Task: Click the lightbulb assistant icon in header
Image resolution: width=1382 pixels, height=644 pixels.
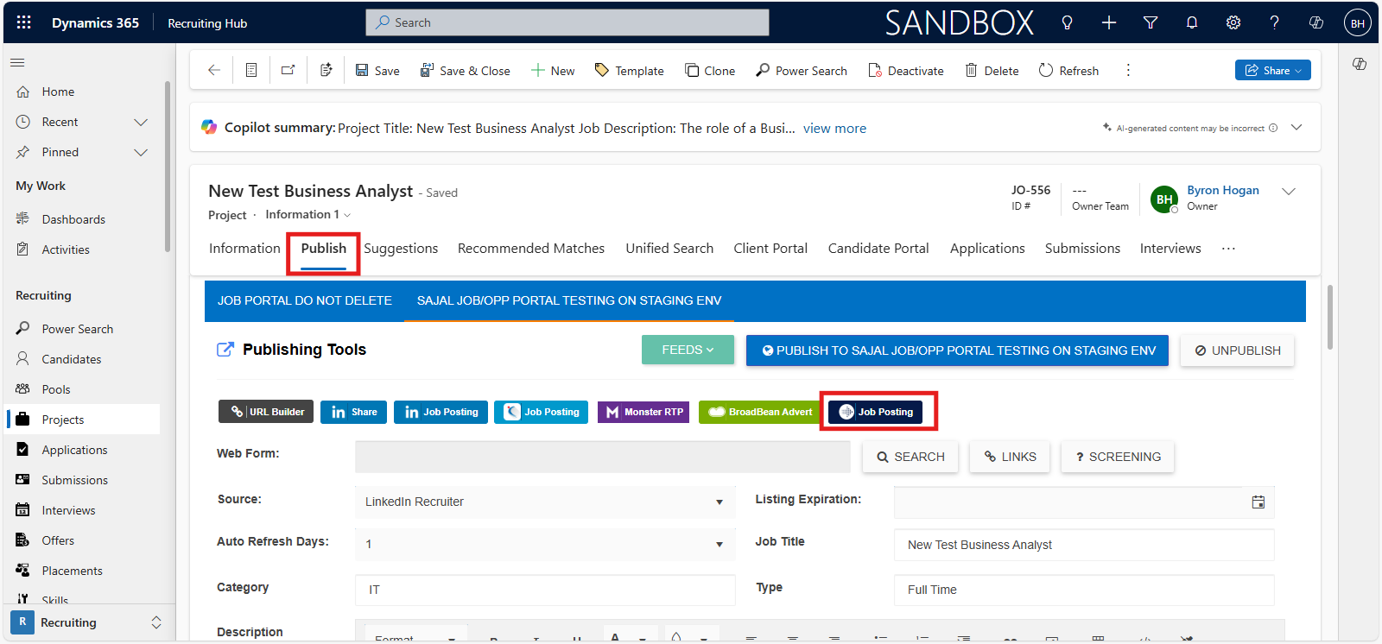Action: [x=1067, y=22]
